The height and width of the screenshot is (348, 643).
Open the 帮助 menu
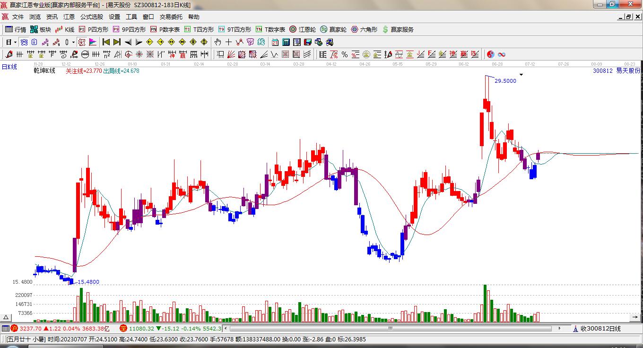194,17
